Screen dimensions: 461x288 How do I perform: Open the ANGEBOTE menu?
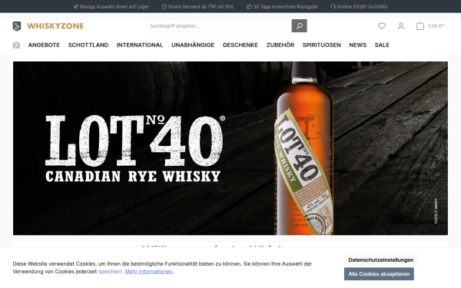(x=44, y=45)
